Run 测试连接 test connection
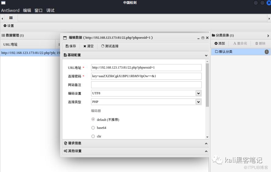 pyautogui.click(x=110, y=46)
